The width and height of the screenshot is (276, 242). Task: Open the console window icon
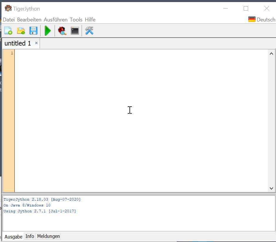pyautogui.click(x=75, y=31)
